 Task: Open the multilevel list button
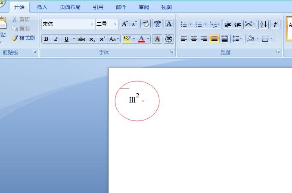(x=215, y=24)
